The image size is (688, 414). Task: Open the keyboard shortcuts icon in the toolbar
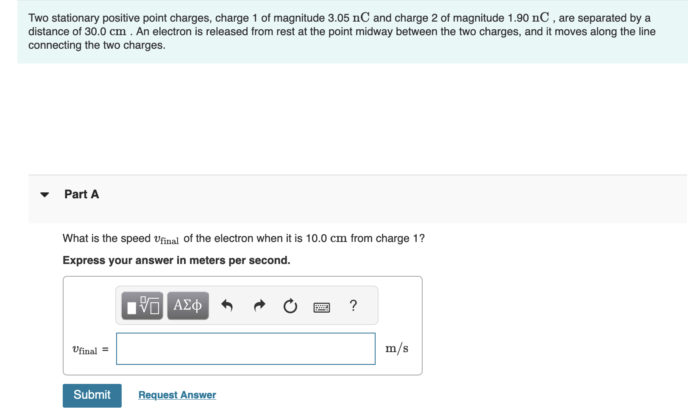coord(322,308)
